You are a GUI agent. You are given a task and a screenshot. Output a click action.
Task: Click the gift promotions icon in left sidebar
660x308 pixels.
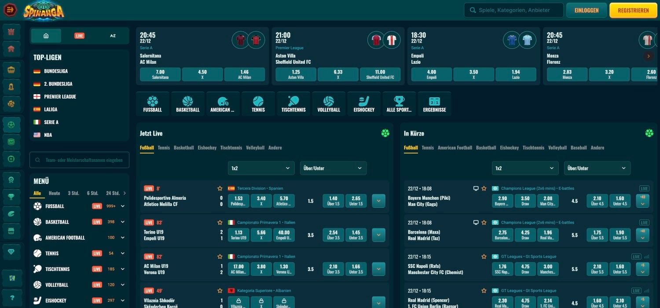pos(11,31)
